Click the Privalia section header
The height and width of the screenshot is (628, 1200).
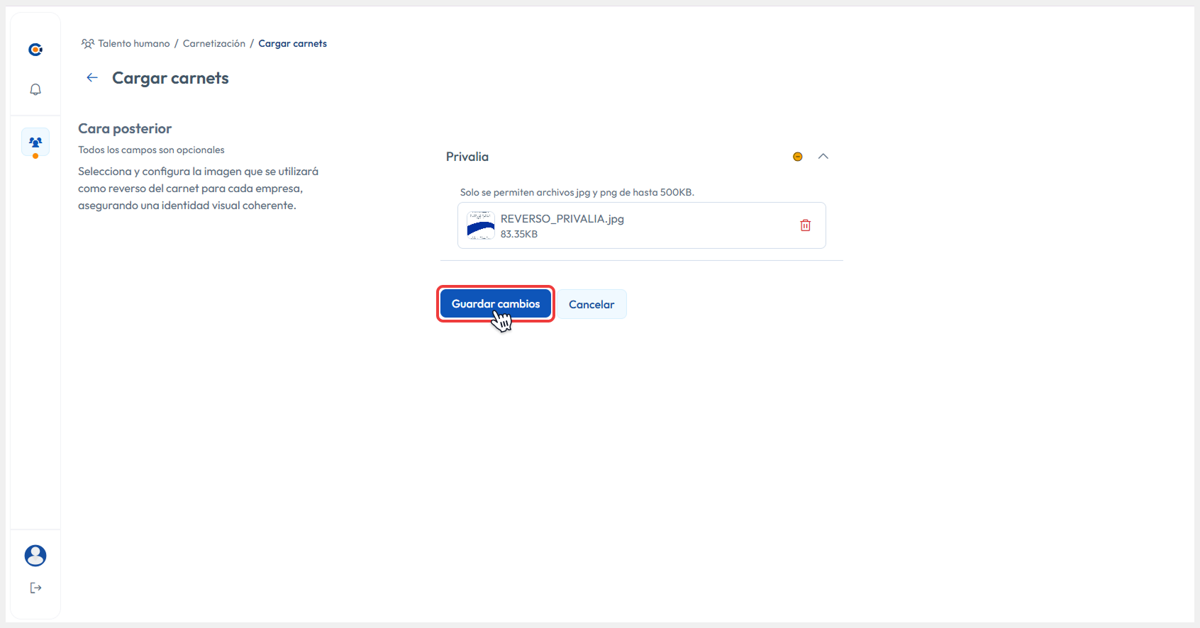(x=467, y=157)
